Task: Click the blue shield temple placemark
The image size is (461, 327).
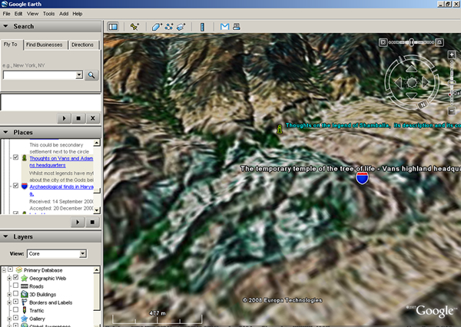Action: [x=362, y=178]
